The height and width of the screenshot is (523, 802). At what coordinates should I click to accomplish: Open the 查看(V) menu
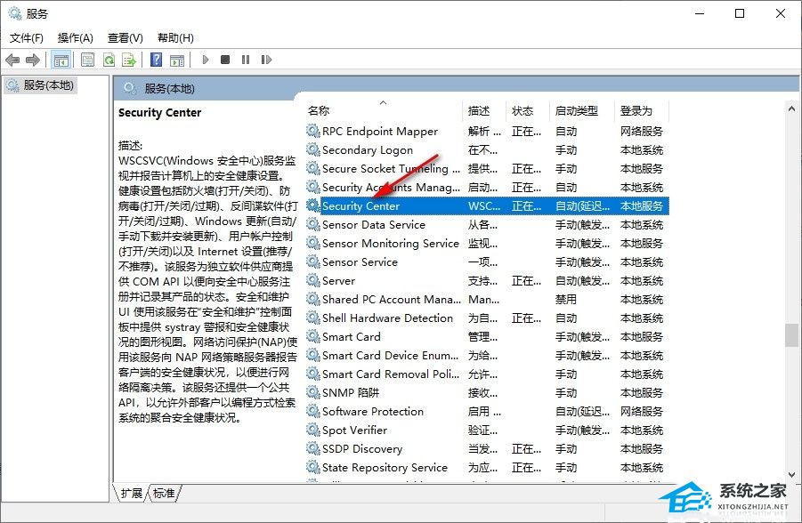(x=126, y=38)
